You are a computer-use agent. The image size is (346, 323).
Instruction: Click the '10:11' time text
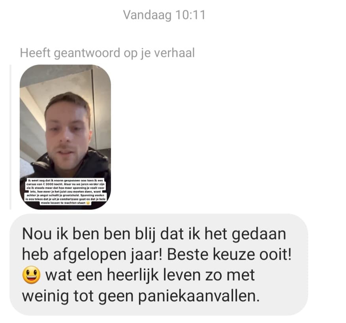pyautogui.click(x=191, y=15)
